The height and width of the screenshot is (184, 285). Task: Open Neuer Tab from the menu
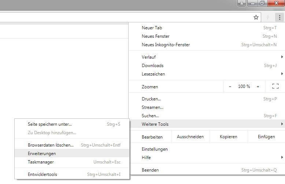pyautogui.click(x=152, y=28)
